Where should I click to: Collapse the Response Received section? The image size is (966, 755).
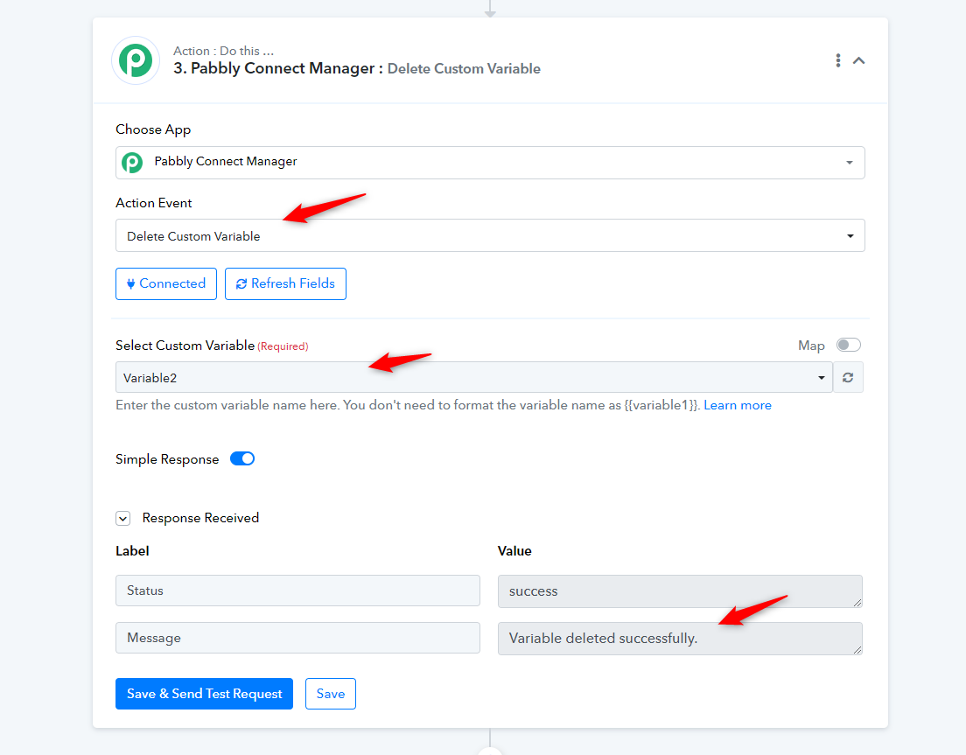pyautogui.click(x=123, y=519)
